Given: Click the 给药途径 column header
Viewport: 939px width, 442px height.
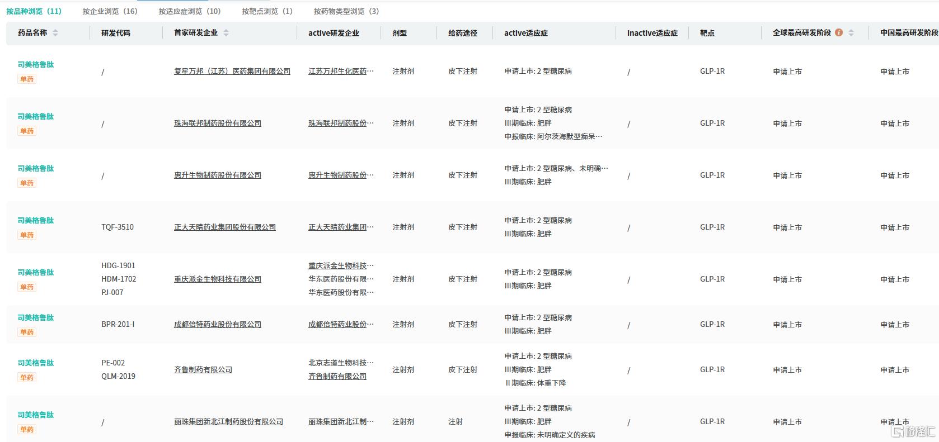Looking at the screenshot, I should (x=463, y=33).
